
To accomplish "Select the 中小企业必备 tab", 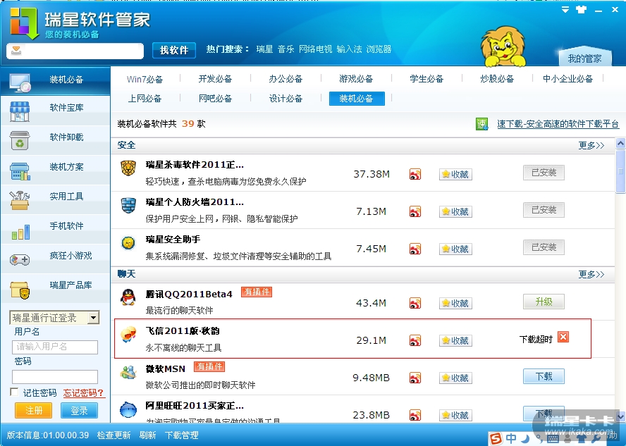I will tap(567, 79).
